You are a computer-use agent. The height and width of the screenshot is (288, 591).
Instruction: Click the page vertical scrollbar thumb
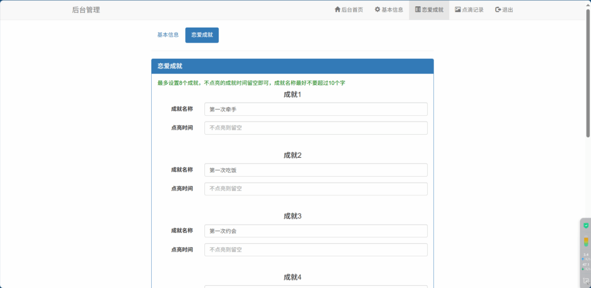click(588, 73)
